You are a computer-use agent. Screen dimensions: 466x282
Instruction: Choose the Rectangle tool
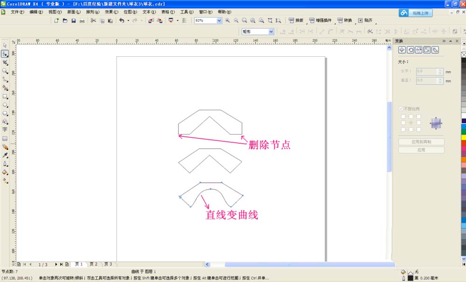pos(5,97)
